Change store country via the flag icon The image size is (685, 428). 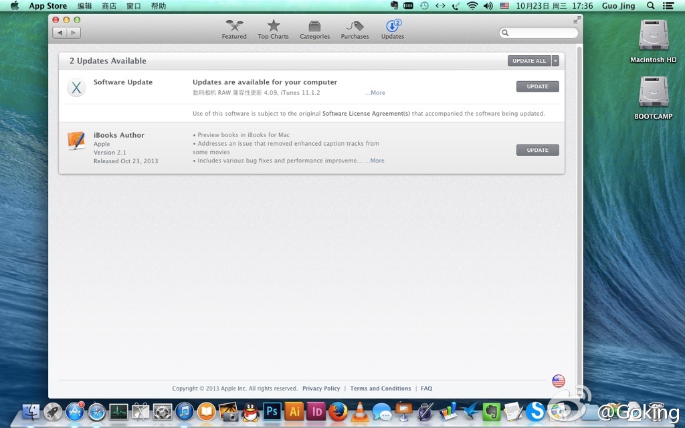coord(559,381)
